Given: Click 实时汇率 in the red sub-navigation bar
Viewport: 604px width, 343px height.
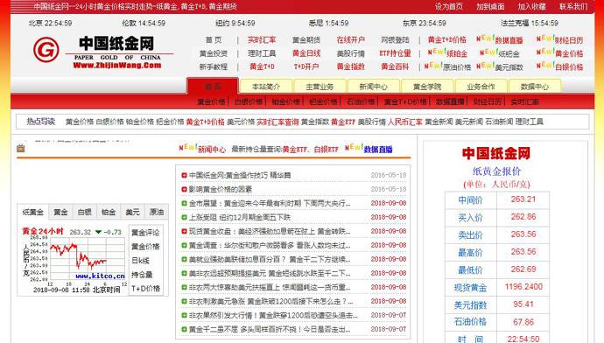Looking at the screenshot, I should point(524,101).
